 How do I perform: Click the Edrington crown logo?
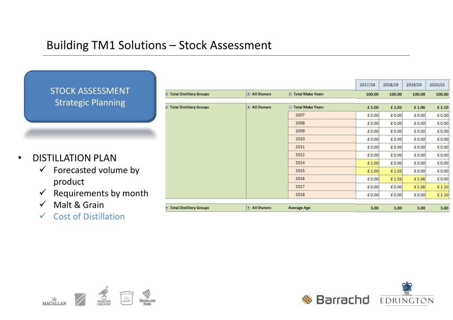click(x=407, y=293)
